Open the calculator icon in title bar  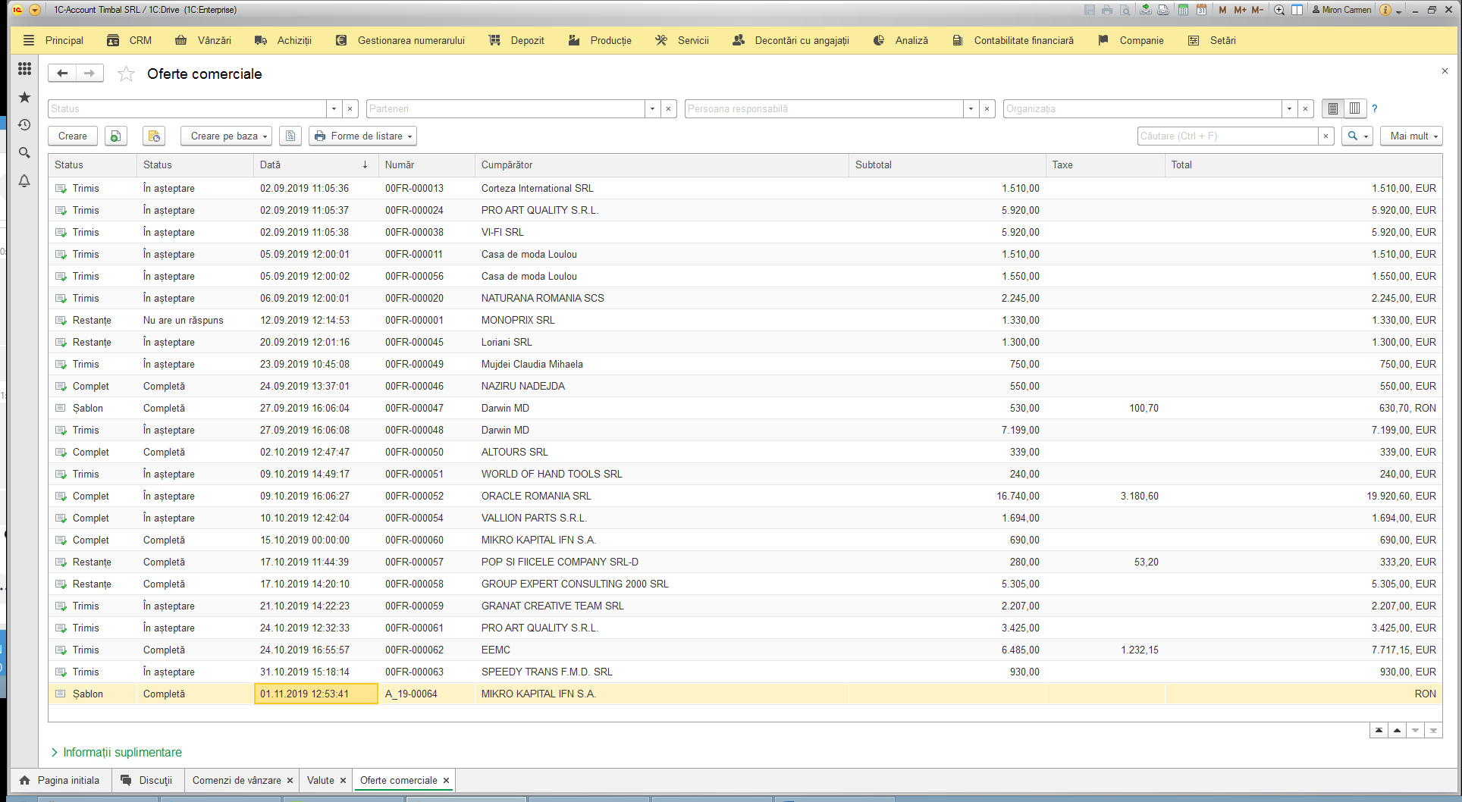tap(1183, 10)
